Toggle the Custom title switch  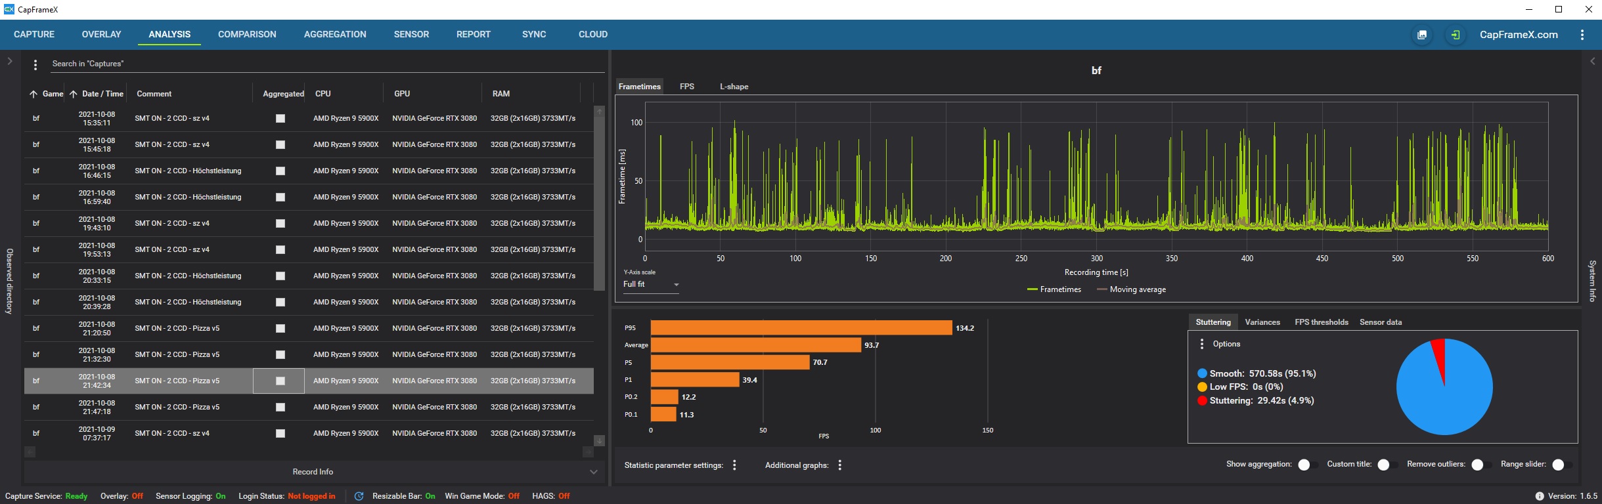1387,465
